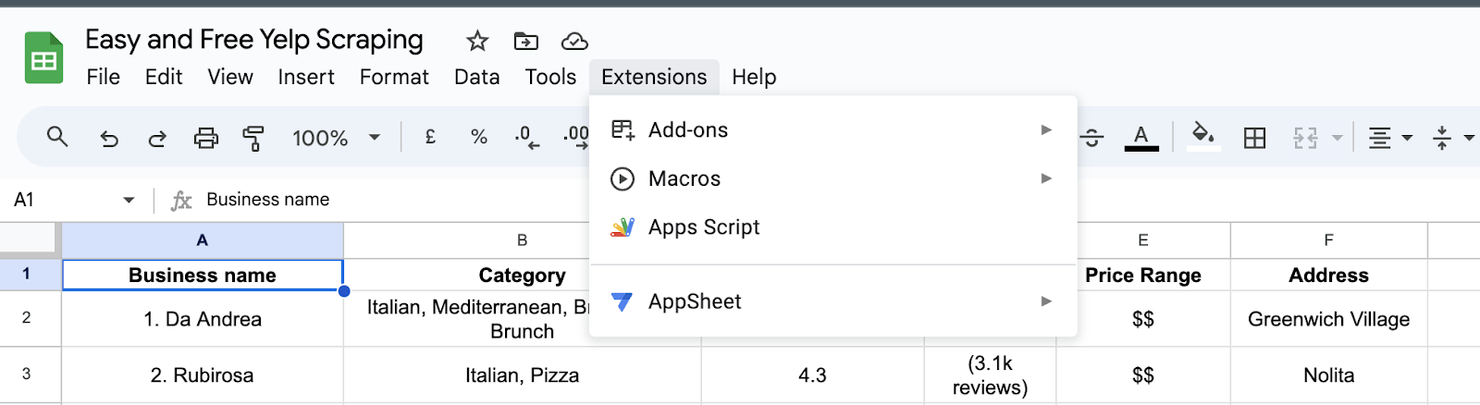This screenshot has width=1480, height=405.
Task: Select row 1 header
Action: pos(31,275)
